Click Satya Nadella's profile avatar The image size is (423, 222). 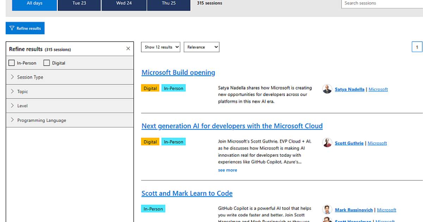327,89
